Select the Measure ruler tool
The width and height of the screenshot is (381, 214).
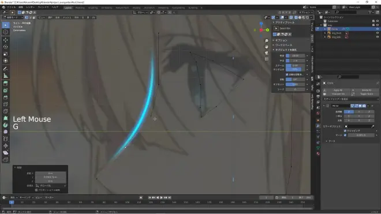tap(6, 76)
